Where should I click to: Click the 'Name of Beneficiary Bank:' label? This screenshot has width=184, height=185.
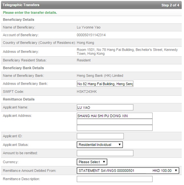coord(23,76)
